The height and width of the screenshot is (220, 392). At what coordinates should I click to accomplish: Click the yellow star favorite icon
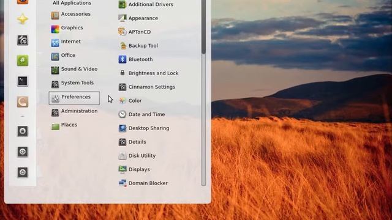[23, 19]
